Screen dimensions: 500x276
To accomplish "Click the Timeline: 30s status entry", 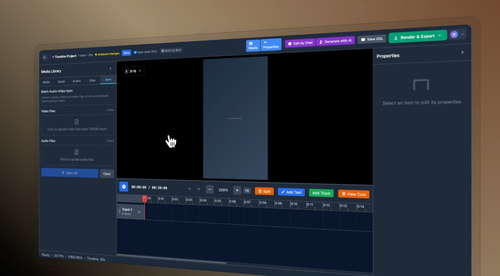I will (x=96, y=259).
